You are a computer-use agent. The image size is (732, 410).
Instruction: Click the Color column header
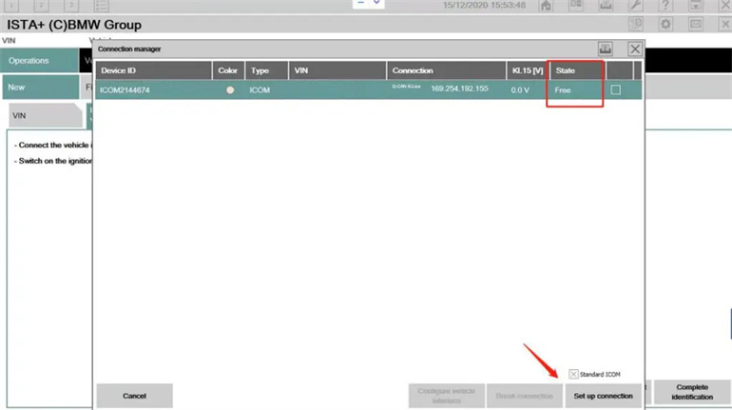click(228, 70)
